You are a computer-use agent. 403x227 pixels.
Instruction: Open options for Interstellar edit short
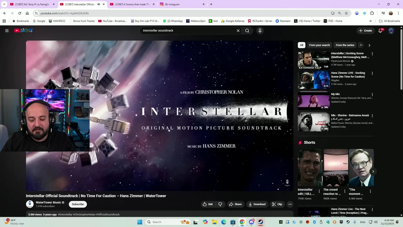point(319,191)
